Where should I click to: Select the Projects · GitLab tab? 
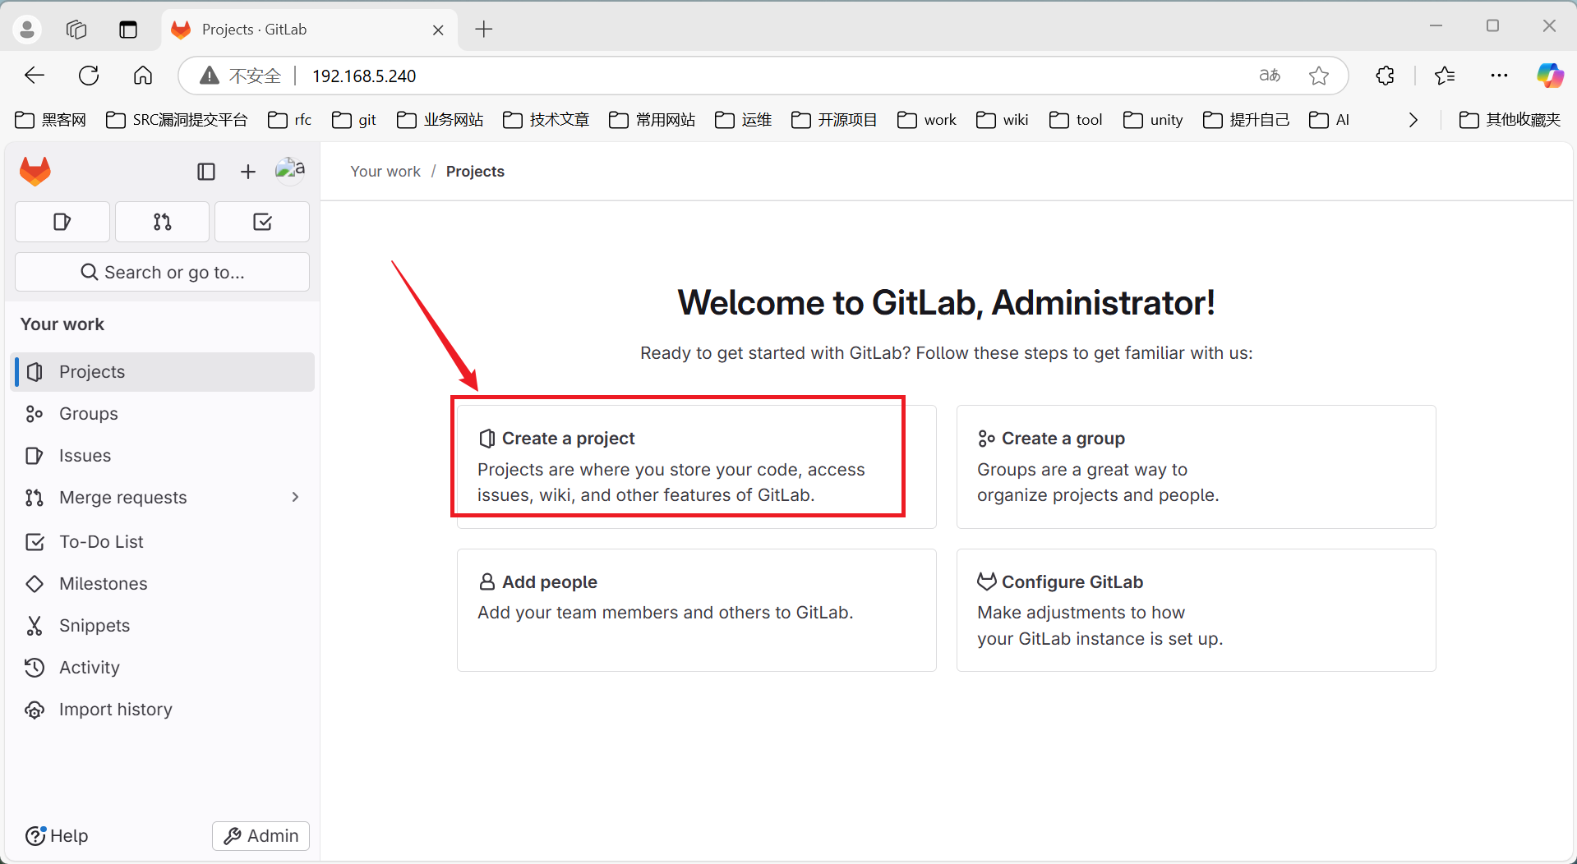point(310,30)
